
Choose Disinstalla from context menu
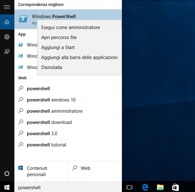click(x=79, y=67)
